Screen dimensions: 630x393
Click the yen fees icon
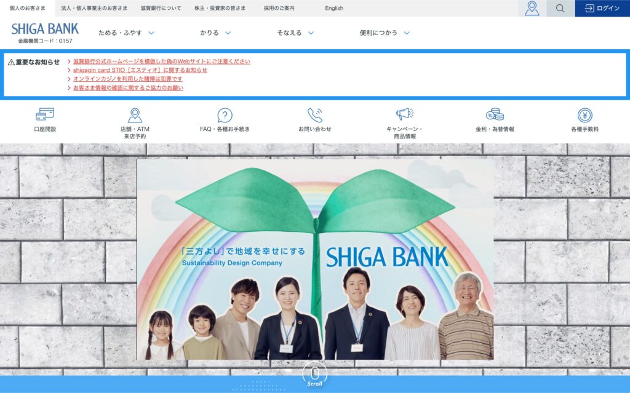pyautogui.click(x=584, y=115)
